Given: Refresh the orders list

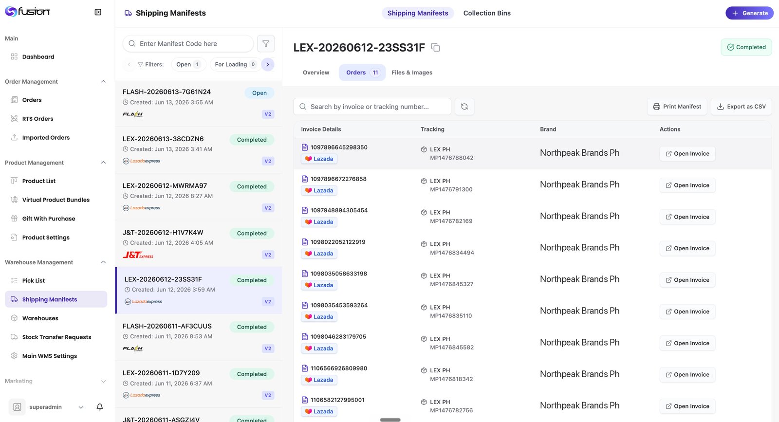Looking at the screenshot, I should click(x=464, y=107).
